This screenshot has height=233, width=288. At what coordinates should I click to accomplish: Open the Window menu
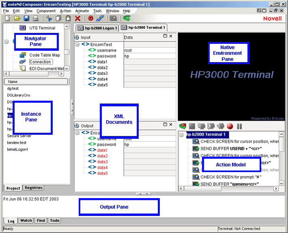(x=112, y=11)
